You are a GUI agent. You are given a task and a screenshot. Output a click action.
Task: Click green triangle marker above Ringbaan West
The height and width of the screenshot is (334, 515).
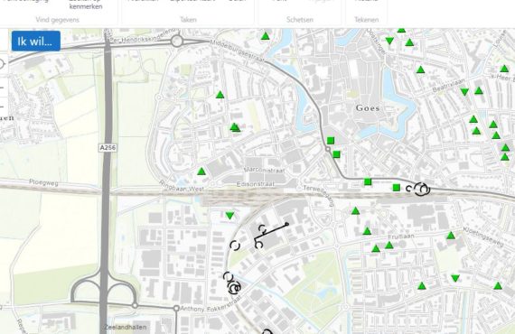click(201, 172)
